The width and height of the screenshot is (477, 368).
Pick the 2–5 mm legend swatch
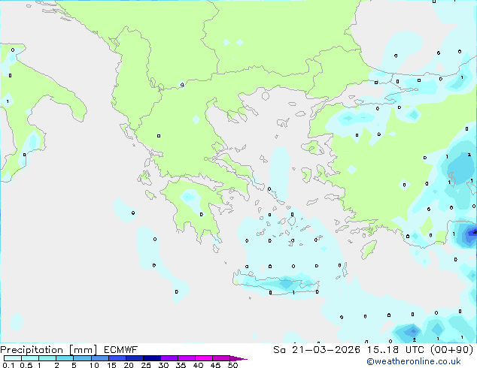(65, 358)
